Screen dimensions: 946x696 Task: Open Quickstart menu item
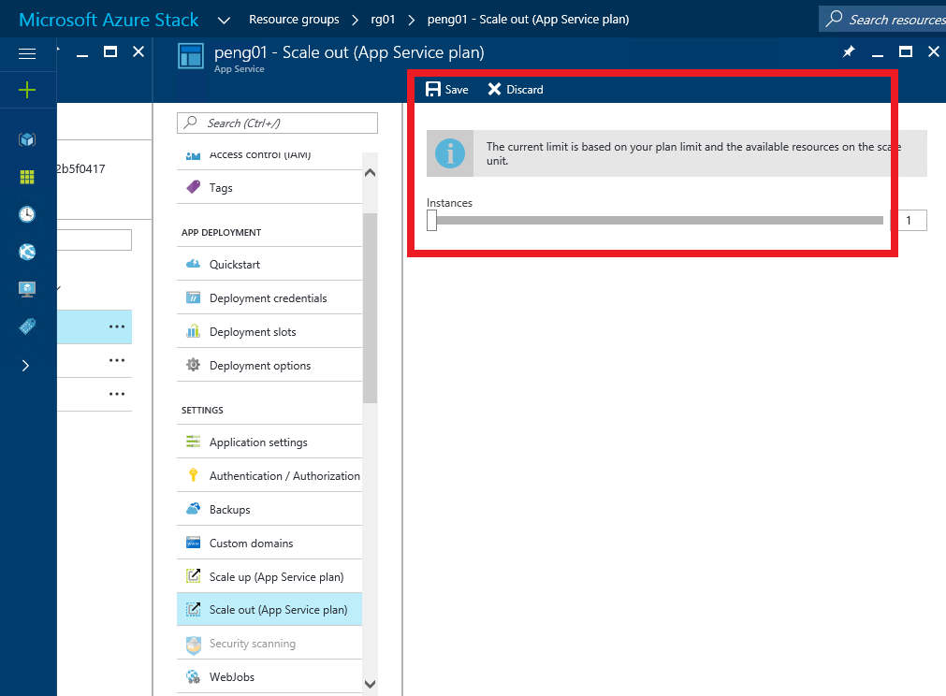[x=269, y=264]
